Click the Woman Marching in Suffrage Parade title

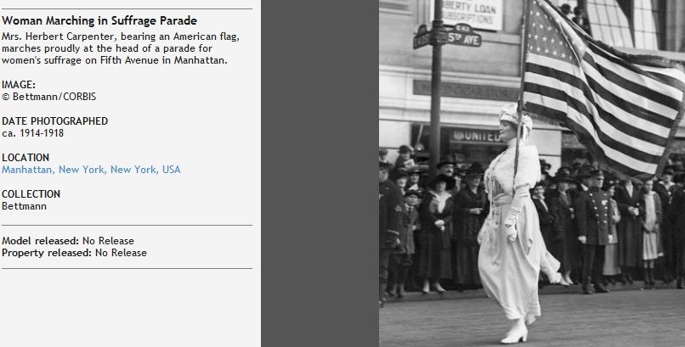[99, 20]
